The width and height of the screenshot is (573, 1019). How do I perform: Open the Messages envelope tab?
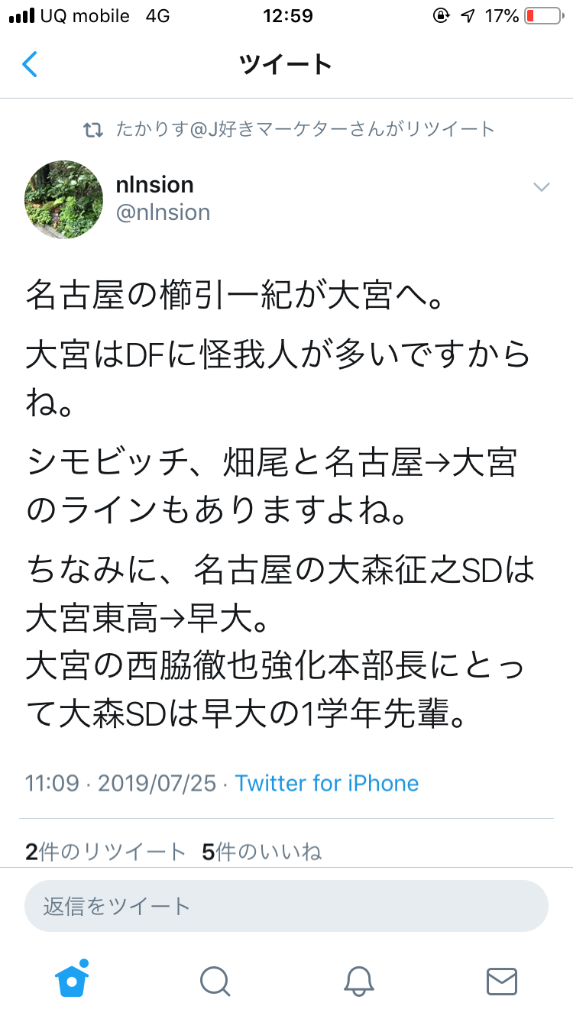tap(502, 981)
